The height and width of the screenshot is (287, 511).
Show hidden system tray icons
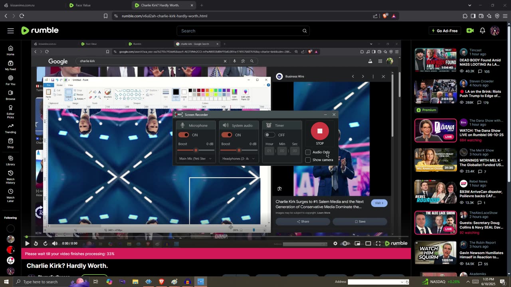(x=468, y=282)
